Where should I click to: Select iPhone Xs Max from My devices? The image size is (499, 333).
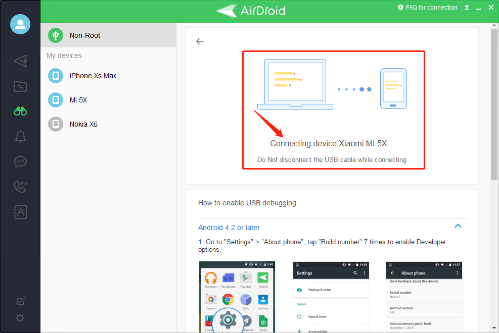(93, 76)
